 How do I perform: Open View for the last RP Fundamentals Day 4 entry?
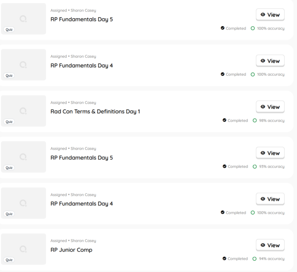pos(270,199)
